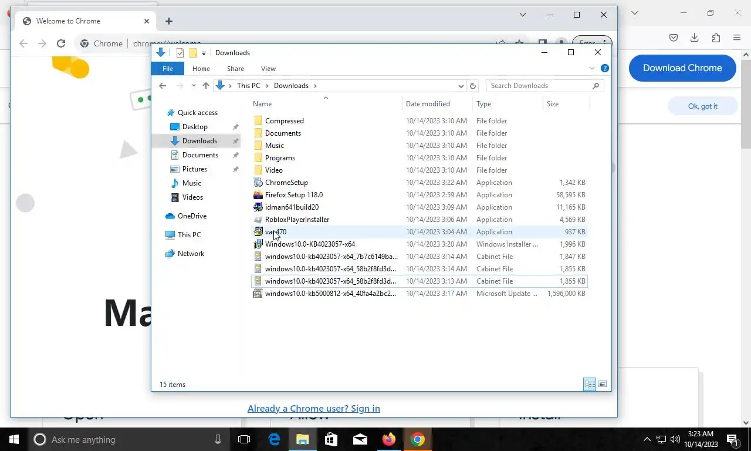Click Explorer help question mark icon

[x=605, y=68]
